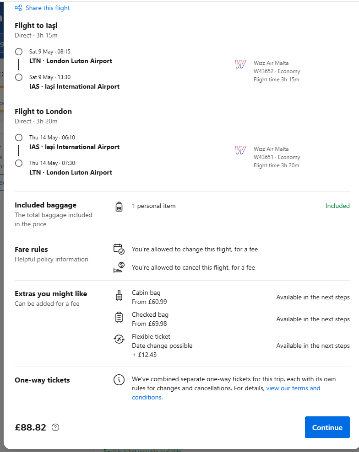This screenshot has width=359, height=452.
Task: Click the change flight calendar icon
Action: 119,249
